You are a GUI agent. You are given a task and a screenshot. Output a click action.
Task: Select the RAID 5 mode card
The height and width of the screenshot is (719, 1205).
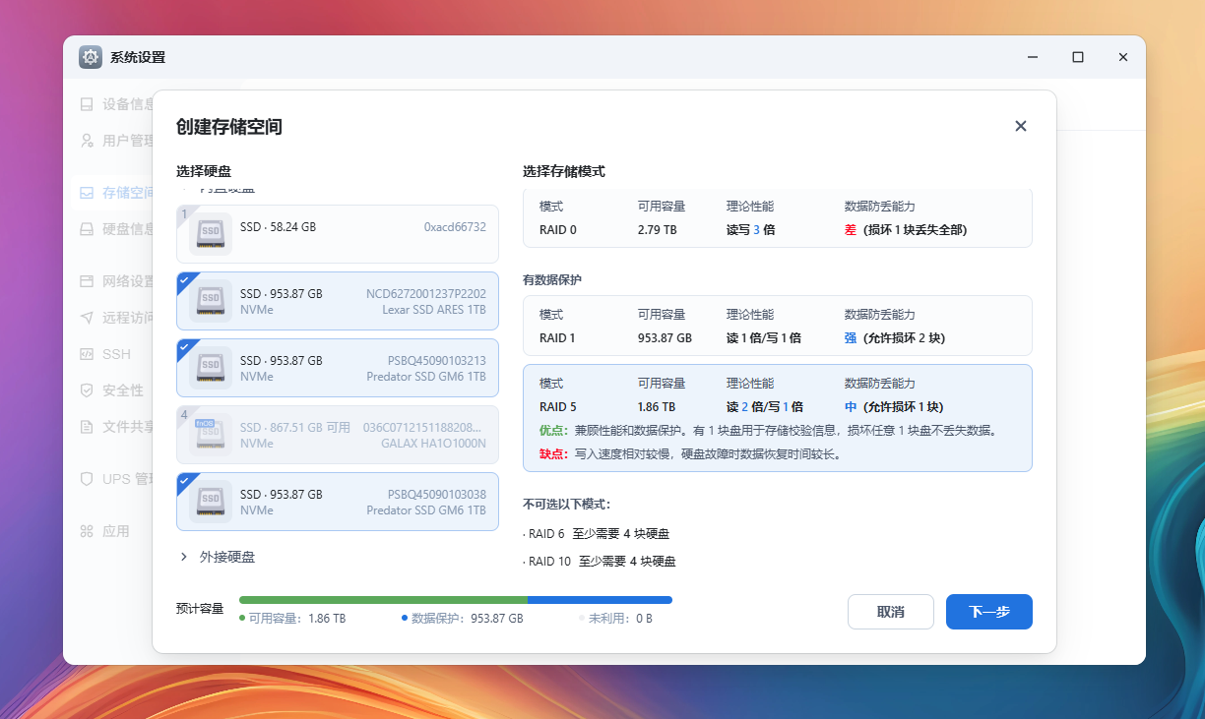pyautogui.click(x=777, y=417)
